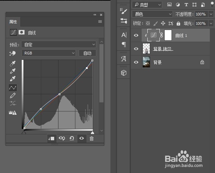Click the Properties panel scroll up arrow
Image resolution: width=215 pixels, height=173 pixels.
(101, 42)
